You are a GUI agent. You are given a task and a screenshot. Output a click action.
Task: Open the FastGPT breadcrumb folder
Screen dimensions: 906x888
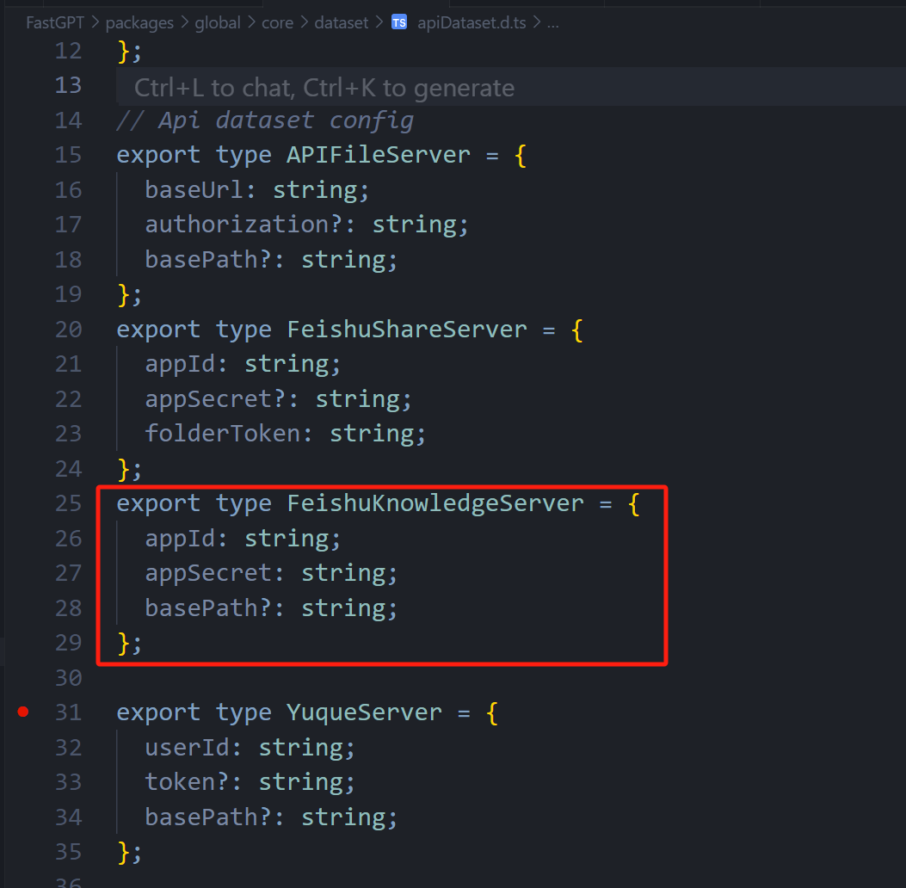pos(55,22)
